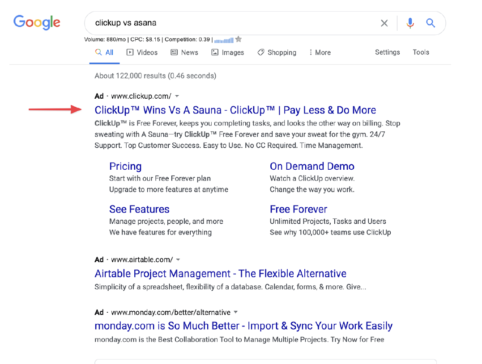Open the Airtable Project Management ad
Image resolution: width=482 pixels, height=364 pixels.
220,273
